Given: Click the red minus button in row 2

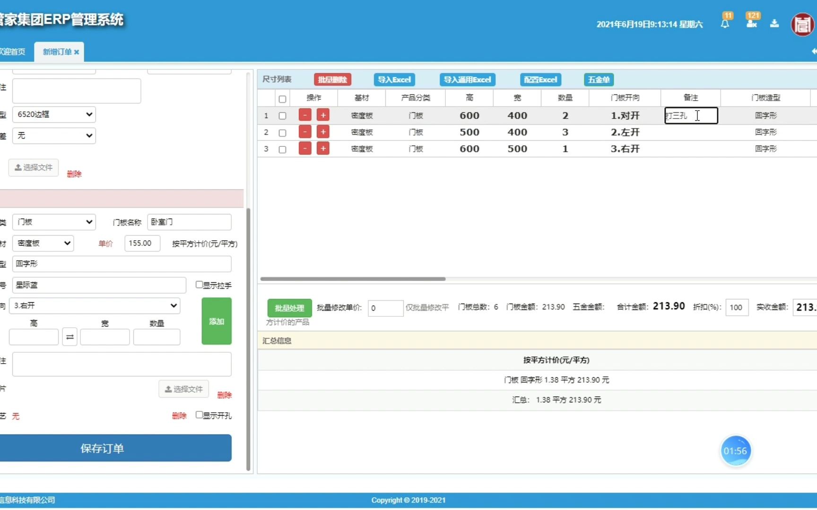Looking at the screenshot, I should tap(305, 132).
